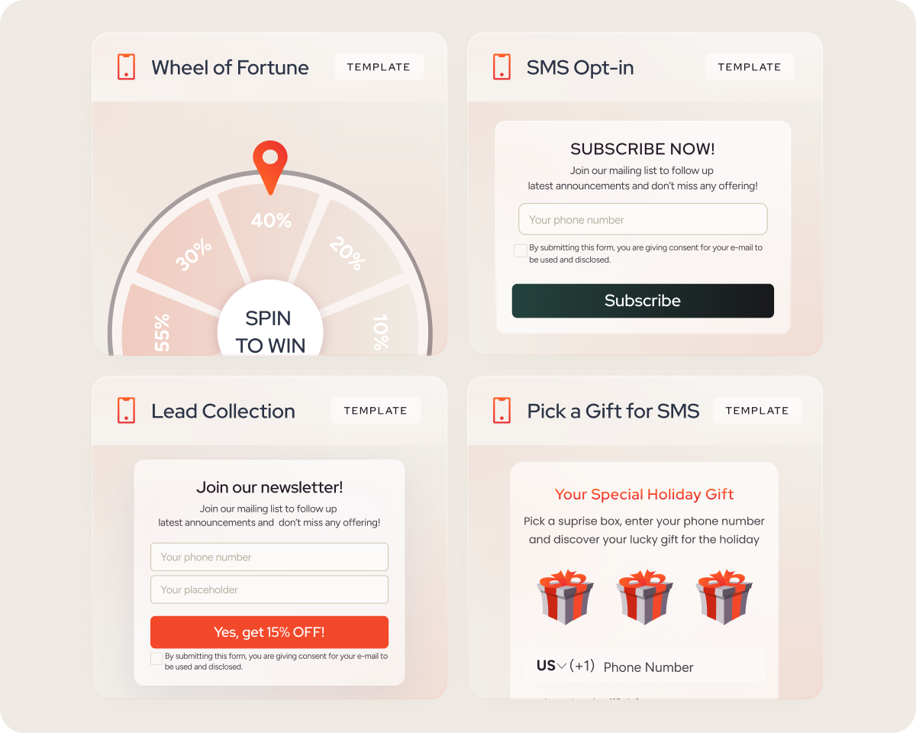916x733 pixels.
Task: Click the Yes, get 15% OFF! button
Action: tap(269, 632)
